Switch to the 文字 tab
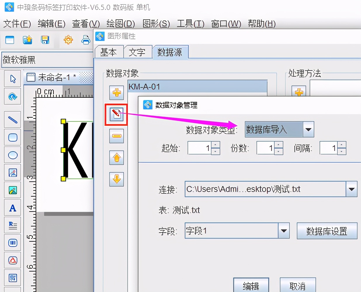Image resolution: width=361 pixels, height=292 pixels. tap(137, 52)
